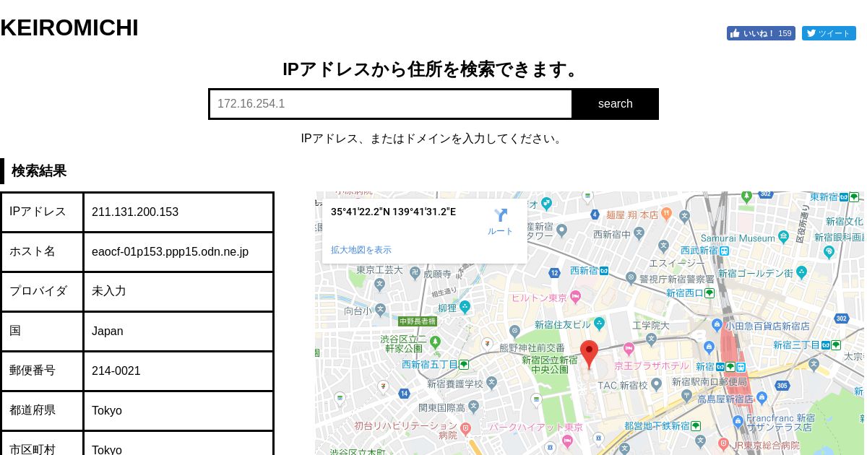Click the 都営地下鉄新宿 subway icon
Screen dimensions: 867x455
click(x=696, y=425)
